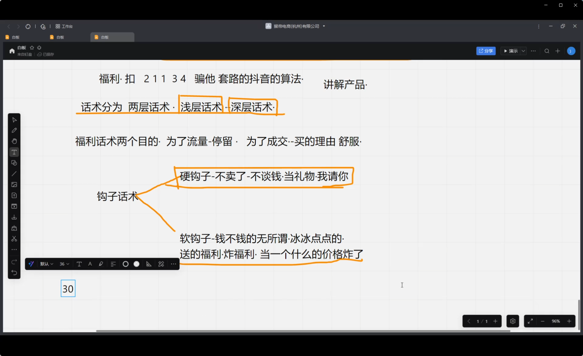The image size is (583, 356).
Task: Toggle fullscreen canvas mode
Action: tap(530, 321)
